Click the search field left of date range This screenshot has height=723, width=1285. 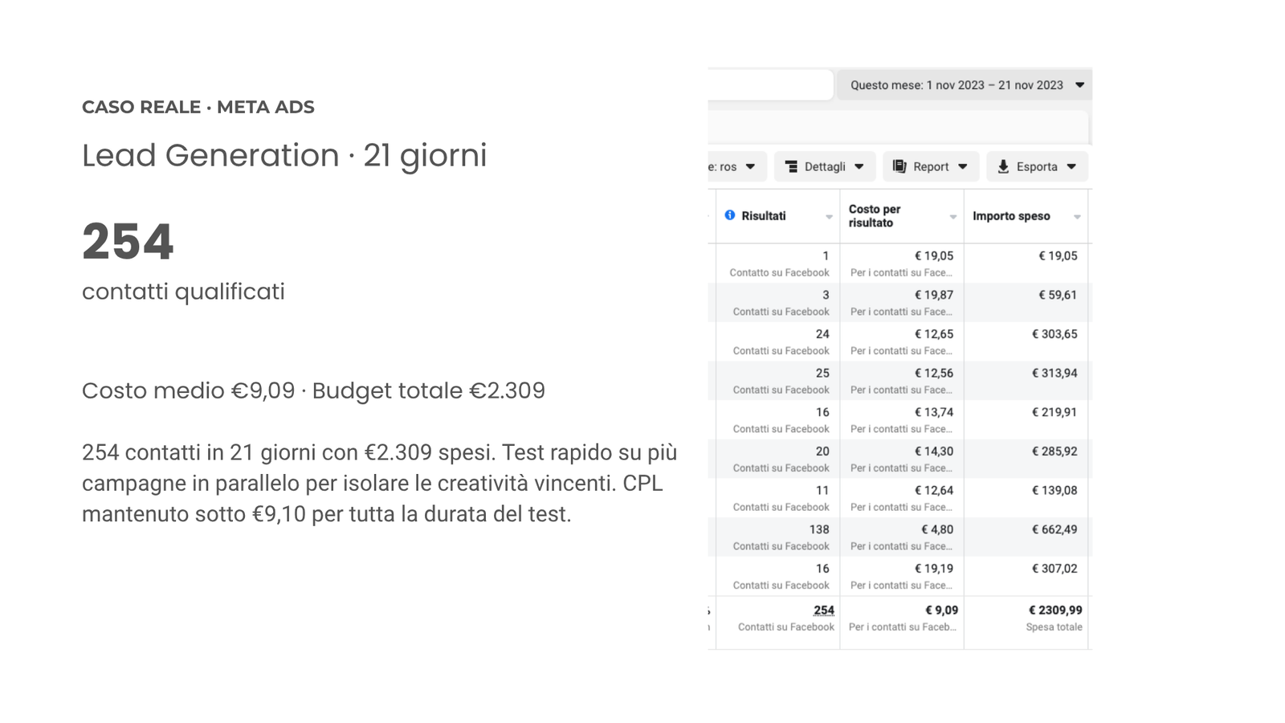769,85
